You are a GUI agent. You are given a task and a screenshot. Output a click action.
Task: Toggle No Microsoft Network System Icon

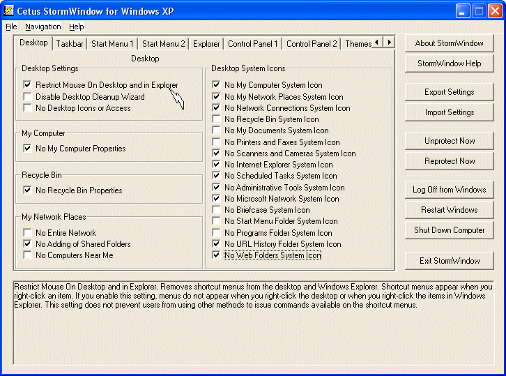(x=216, y=199)
